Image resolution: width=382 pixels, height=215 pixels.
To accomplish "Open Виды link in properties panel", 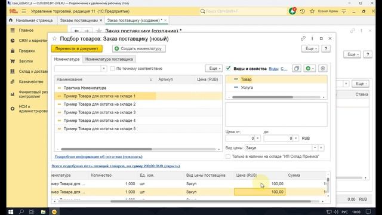I will 273,69.
